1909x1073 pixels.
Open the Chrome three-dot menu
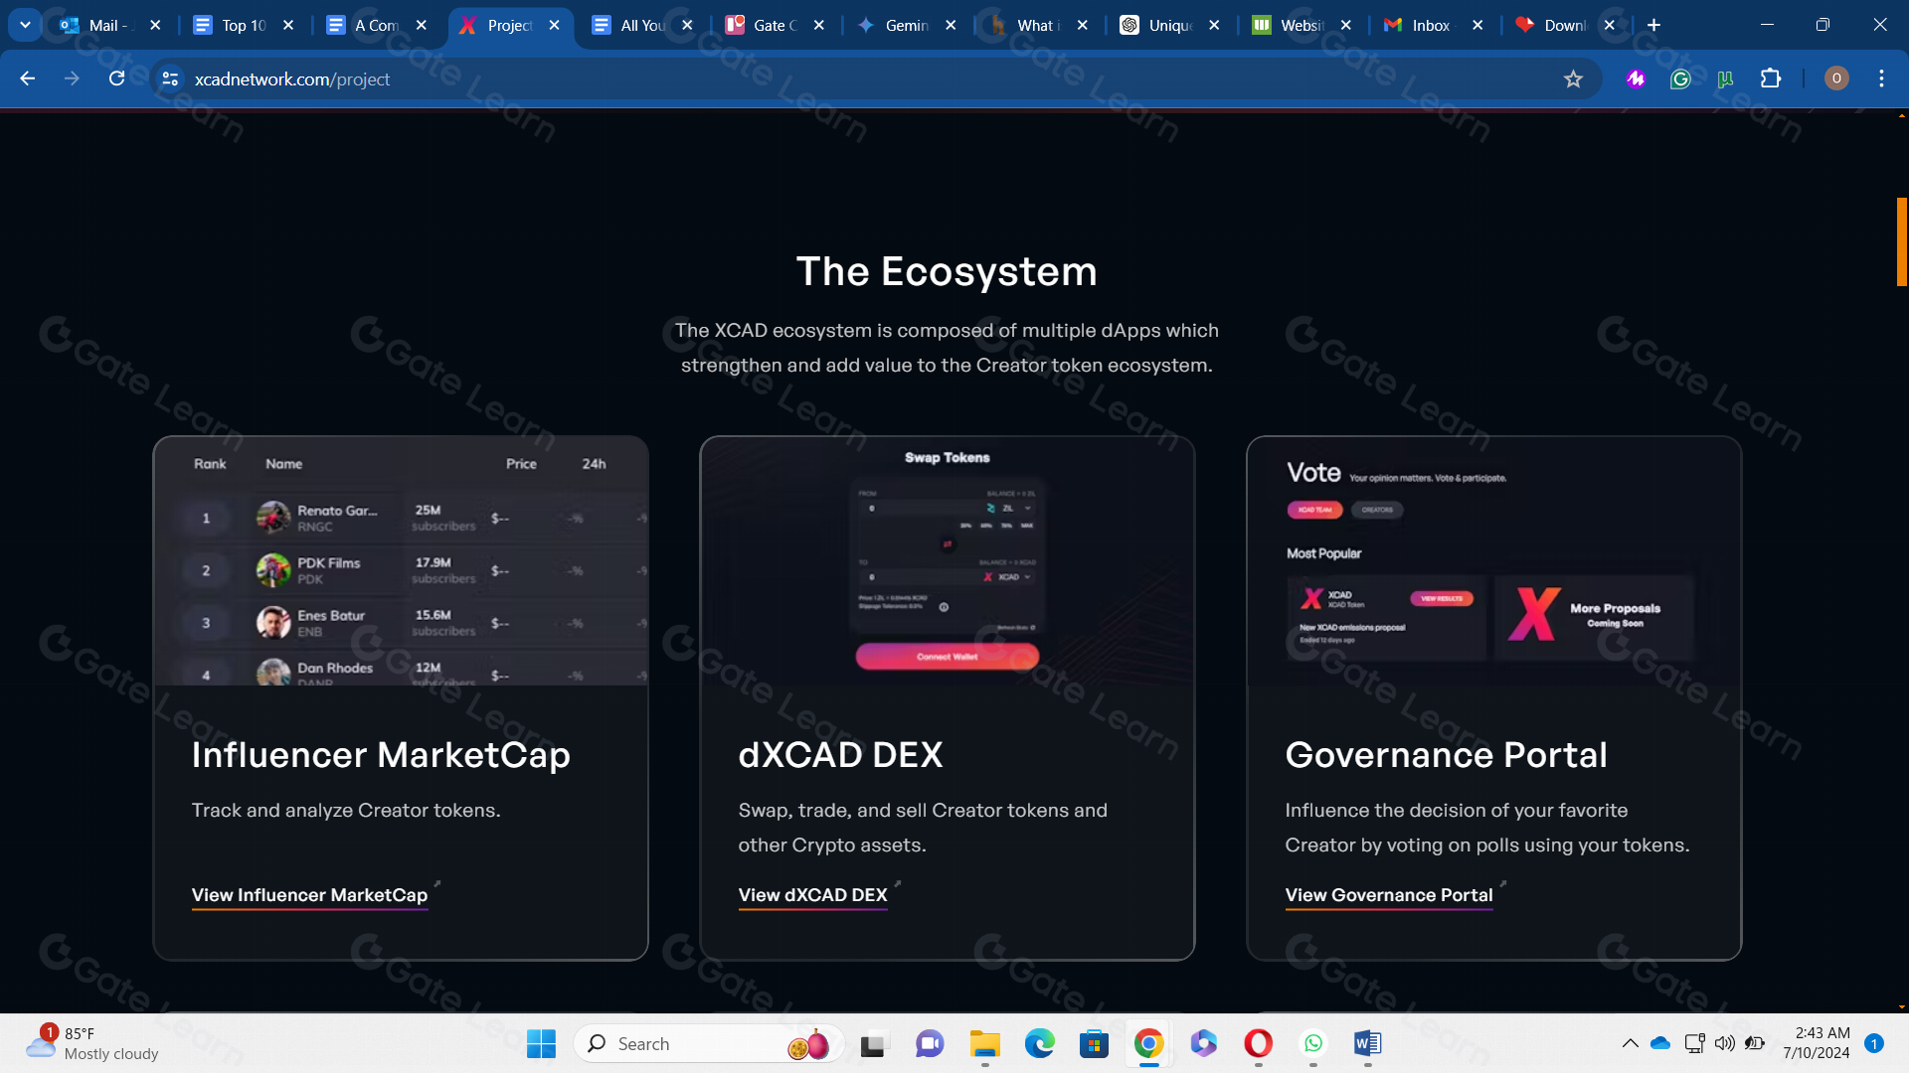1881,78
